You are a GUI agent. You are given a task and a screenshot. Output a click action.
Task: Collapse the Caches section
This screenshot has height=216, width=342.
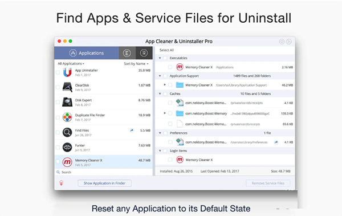(160, 94)
